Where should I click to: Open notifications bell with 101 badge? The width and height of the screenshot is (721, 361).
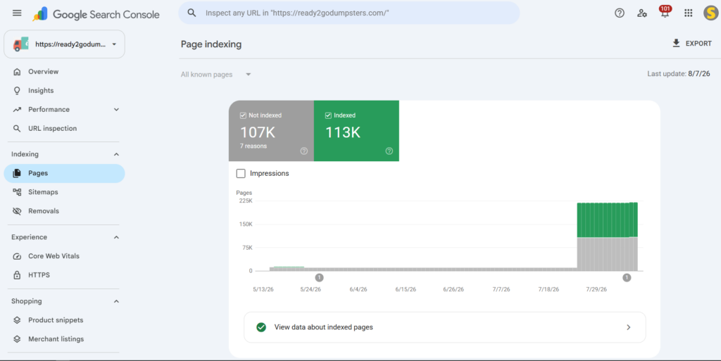point(665,12)
